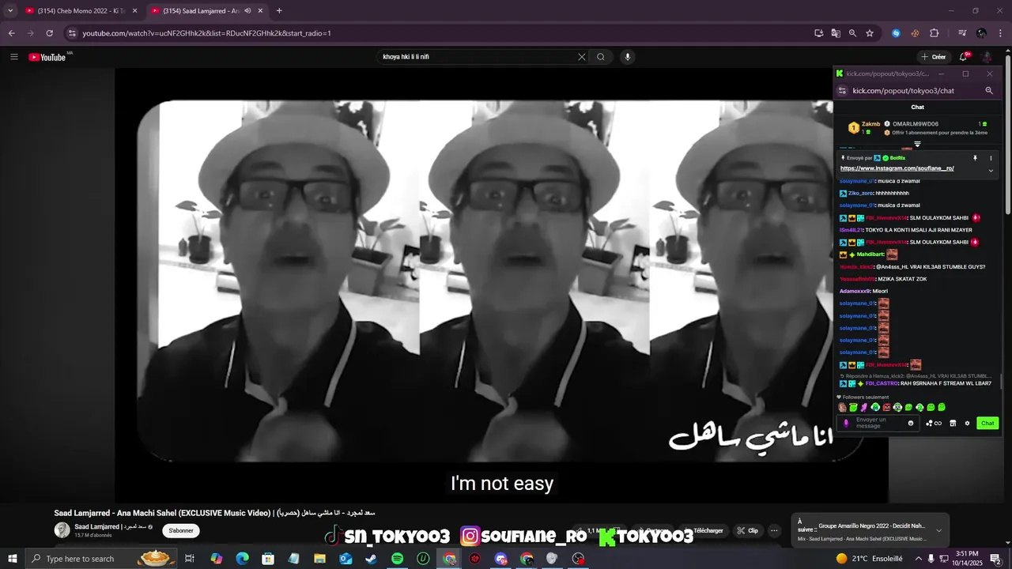The height and width of the screenshot is (569, 1012).
Task: Start voice search with microphone icon
Action: pos(628,57)
